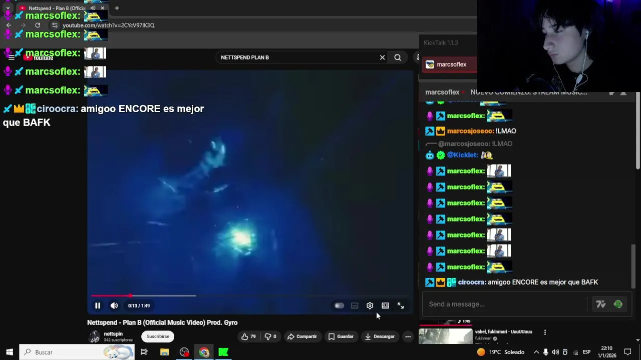Save video with Guardar button
This screenshot has height=360, width=641.
pyautogui.click(x=341, y=336)
